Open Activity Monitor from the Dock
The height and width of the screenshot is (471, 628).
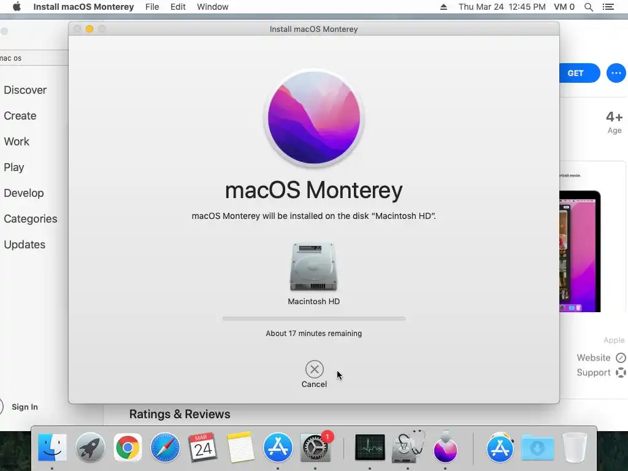(370, 447)
